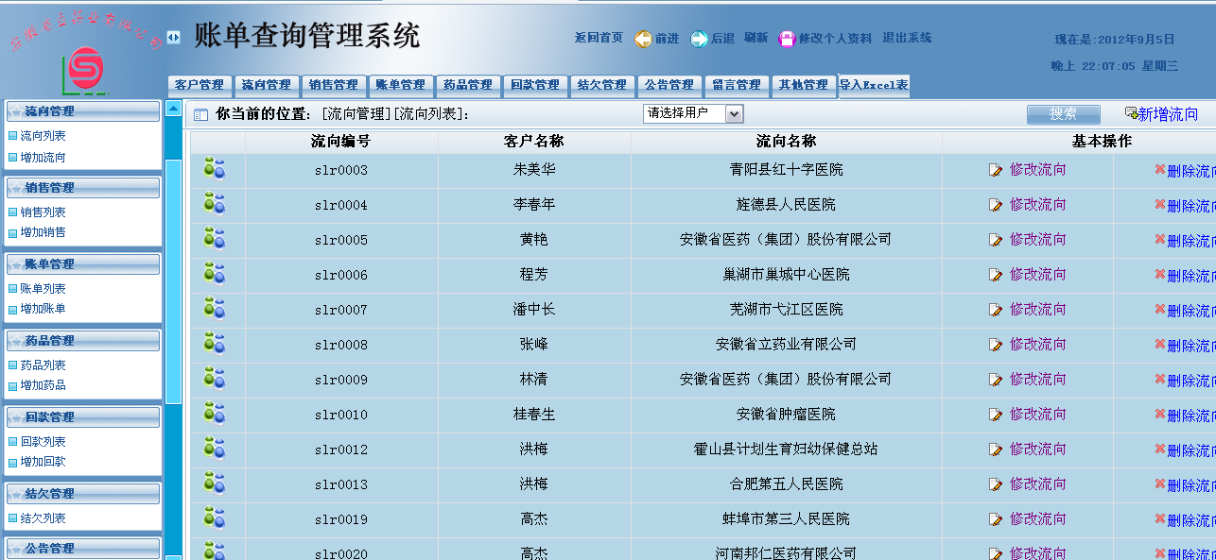
Task: Click the sidebar scrollbar up arrow
Action: coord(173,109)
